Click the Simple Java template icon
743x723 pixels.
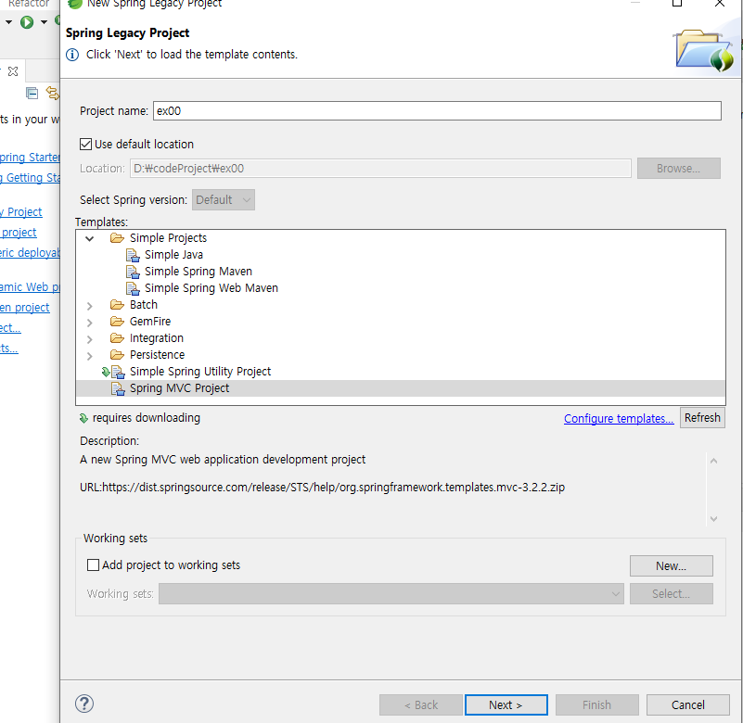pos(133,255)
